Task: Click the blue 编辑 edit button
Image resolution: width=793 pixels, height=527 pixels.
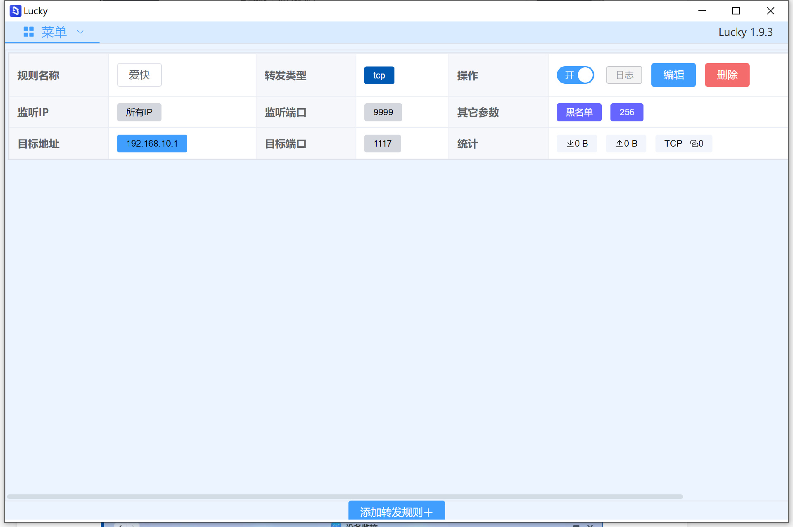Action: point(673,75)
